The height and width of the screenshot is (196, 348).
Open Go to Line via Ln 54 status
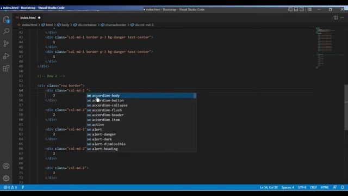[x=269, y=187]
